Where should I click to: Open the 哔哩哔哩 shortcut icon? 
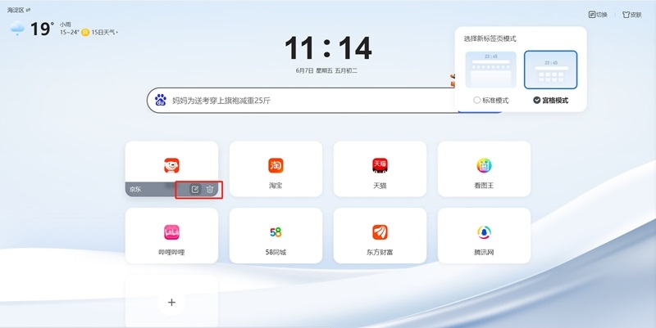[171, 232]
